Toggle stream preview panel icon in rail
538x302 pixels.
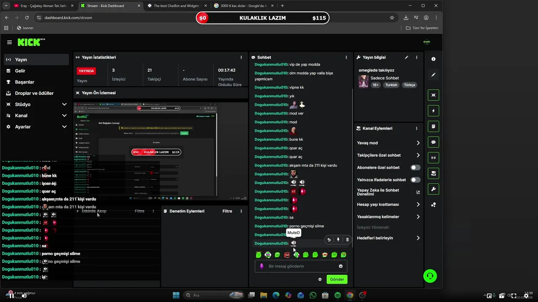point(433,95)
